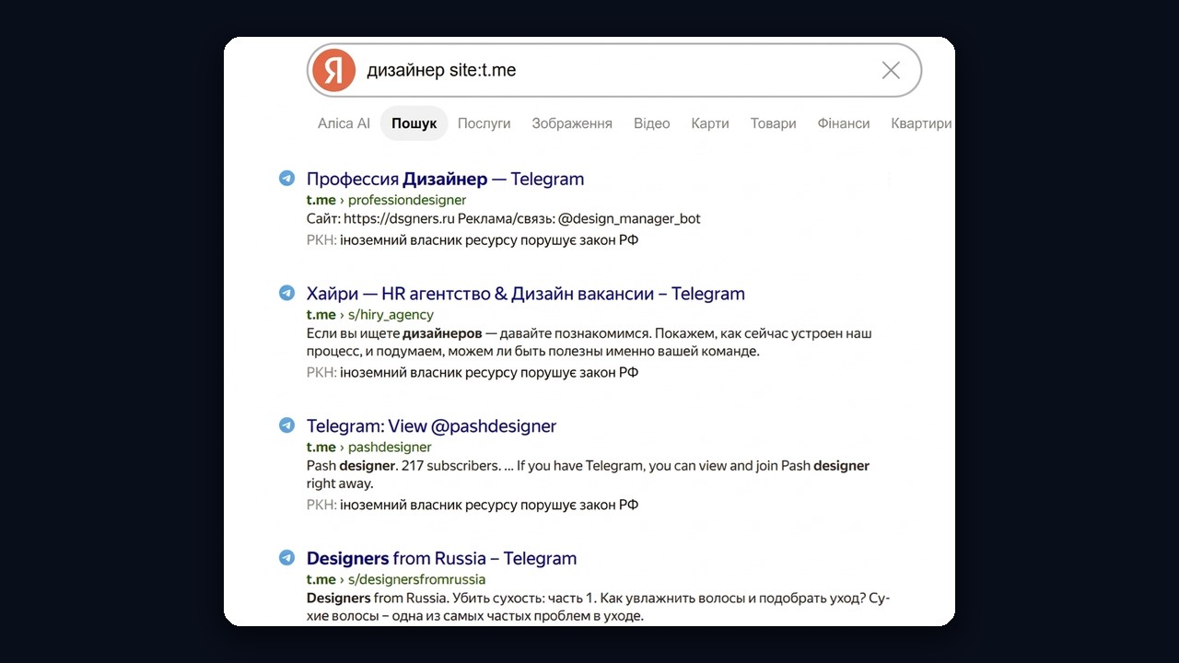Click the Telegram icon beside "Designers from Russia"
Screen dimensions: 1179x663
coord(287,558)
